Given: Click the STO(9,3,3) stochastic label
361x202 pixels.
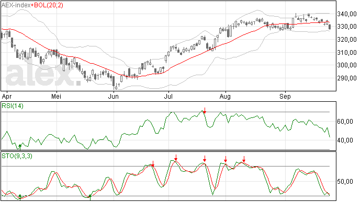Looking at the screenshot, I should coord(17,156).
